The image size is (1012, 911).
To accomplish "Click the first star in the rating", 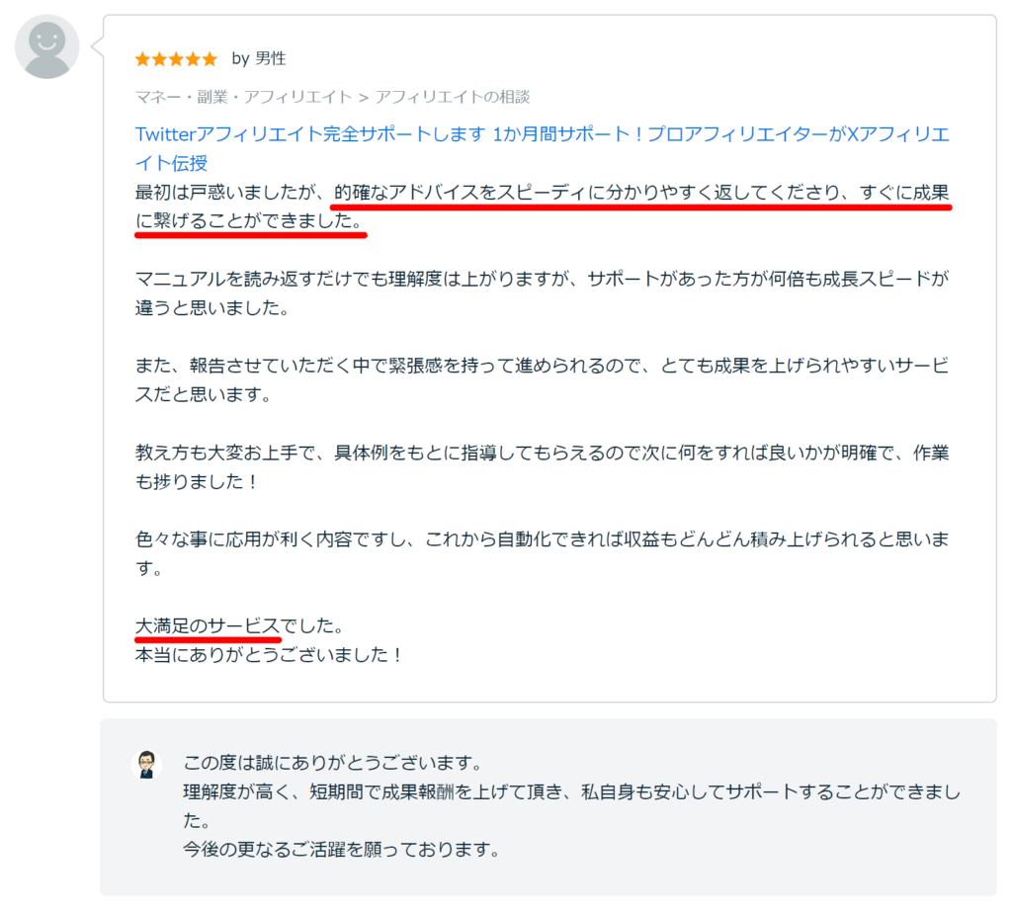I will (x=140, y=58).
